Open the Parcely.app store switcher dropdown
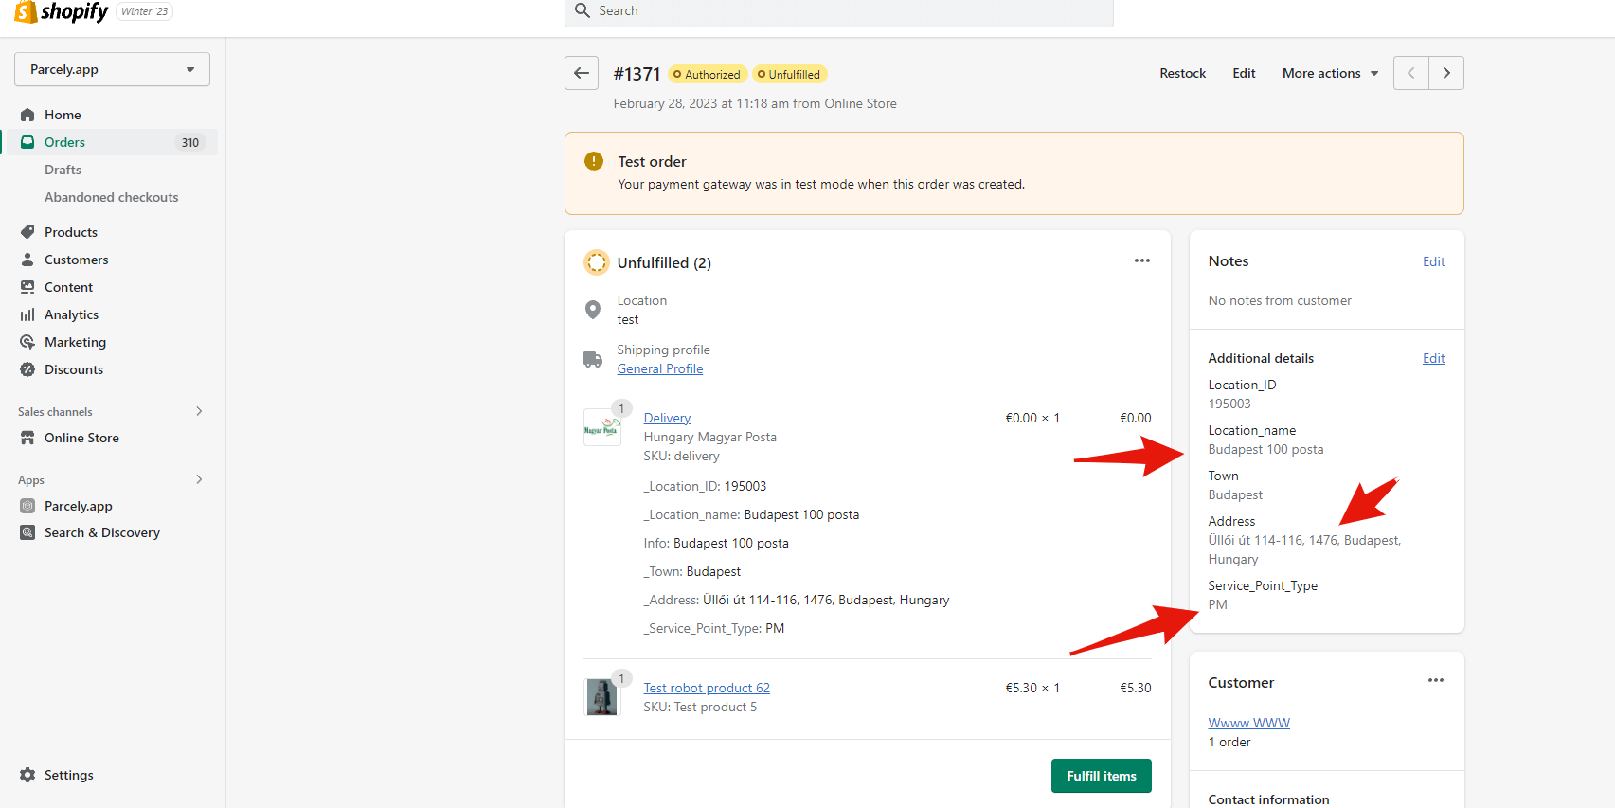 pyautogui.click(x=112, y=69)
